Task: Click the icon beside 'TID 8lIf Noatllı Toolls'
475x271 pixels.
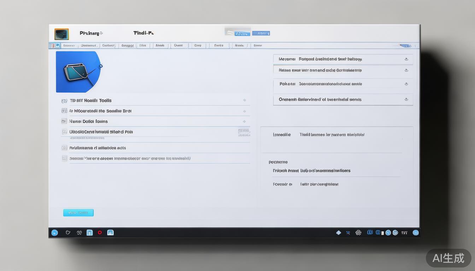Action: (64, 101)
